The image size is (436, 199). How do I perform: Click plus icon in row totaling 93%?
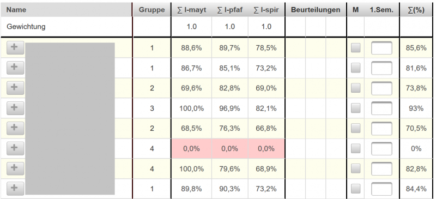(x=15, y=108)
